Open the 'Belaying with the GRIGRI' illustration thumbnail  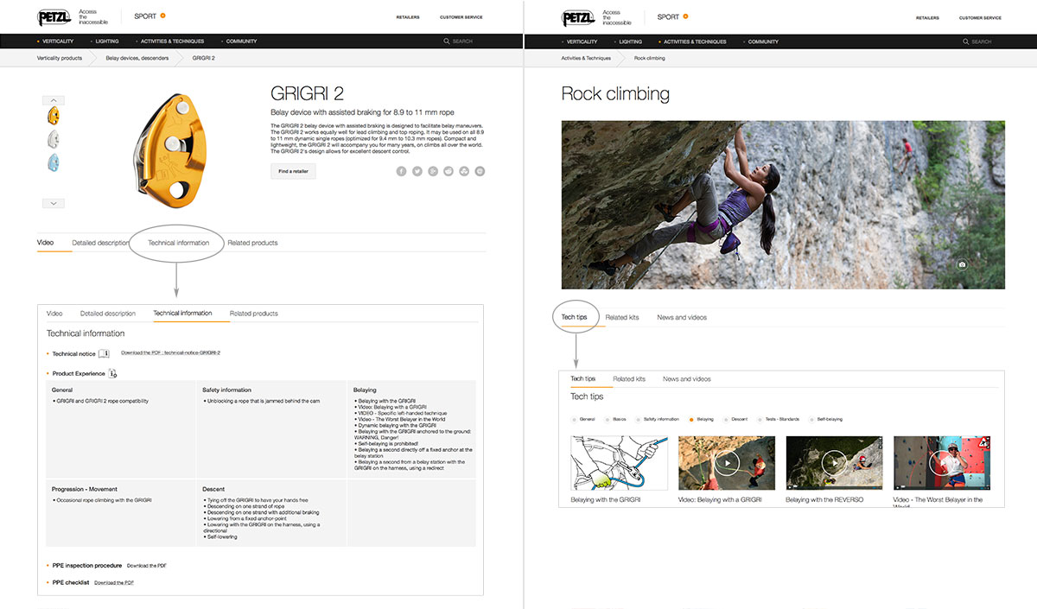[x=620, y=463]
